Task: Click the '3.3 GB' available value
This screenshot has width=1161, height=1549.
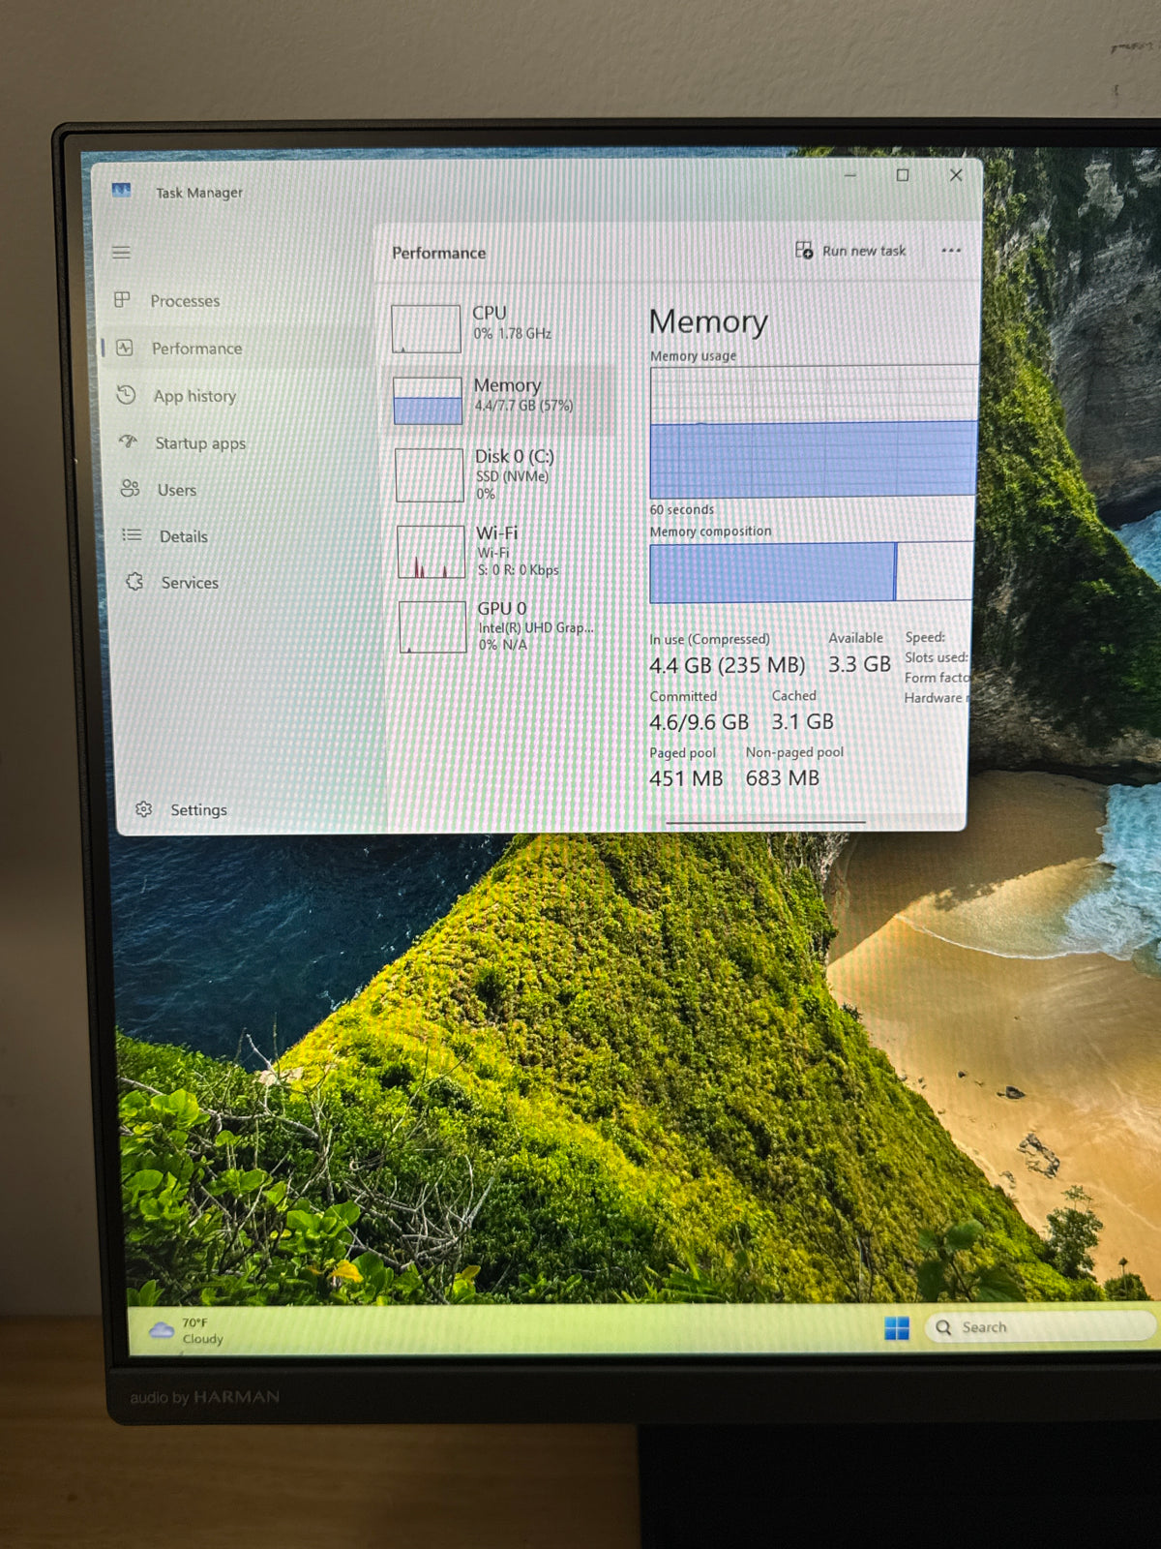Action: (859, 665)
